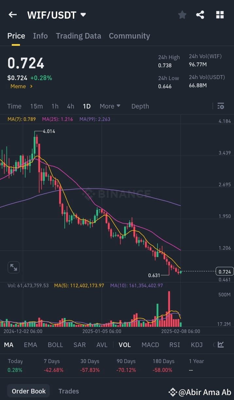Open the grid layout icon top right
234x400 pixels.
[220, 14]
